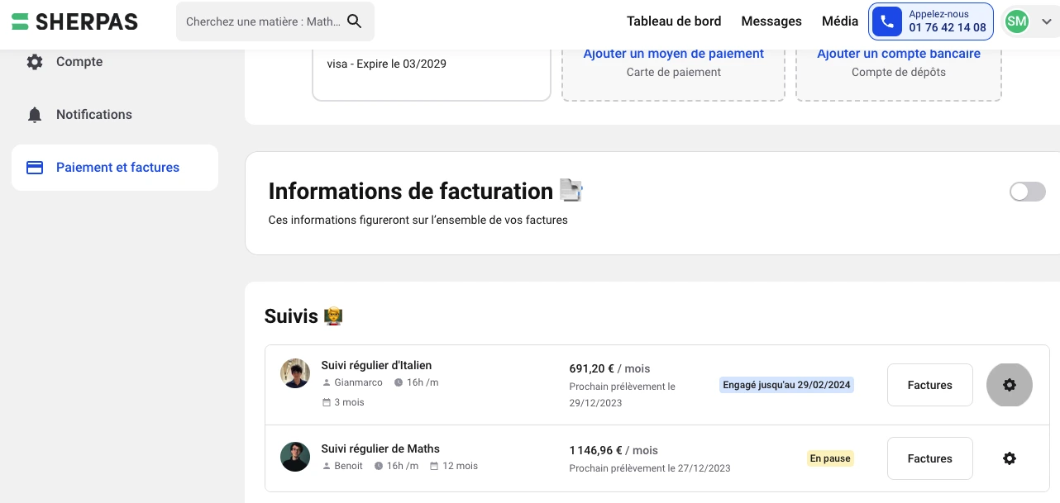Click inside the subject search field
The image size is (1060, 503).
pos(265,21)
